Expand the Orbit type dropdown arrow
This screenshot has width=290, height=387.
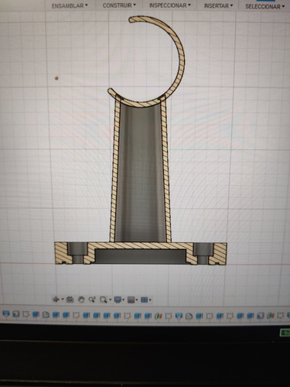pyautogui.click(x=63, y=300)
